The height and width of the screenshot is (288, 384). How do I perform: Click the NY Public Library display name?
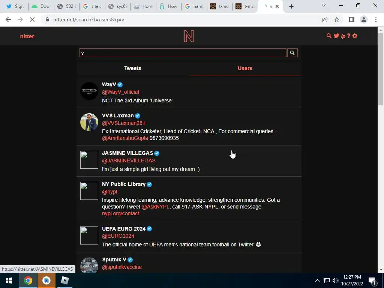tap(124, 184)
